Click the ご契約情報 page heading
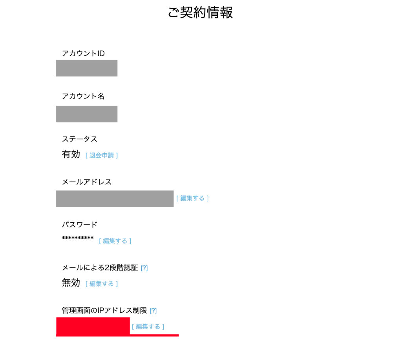This screenshot has width=402, height=347. pos(200,12)
